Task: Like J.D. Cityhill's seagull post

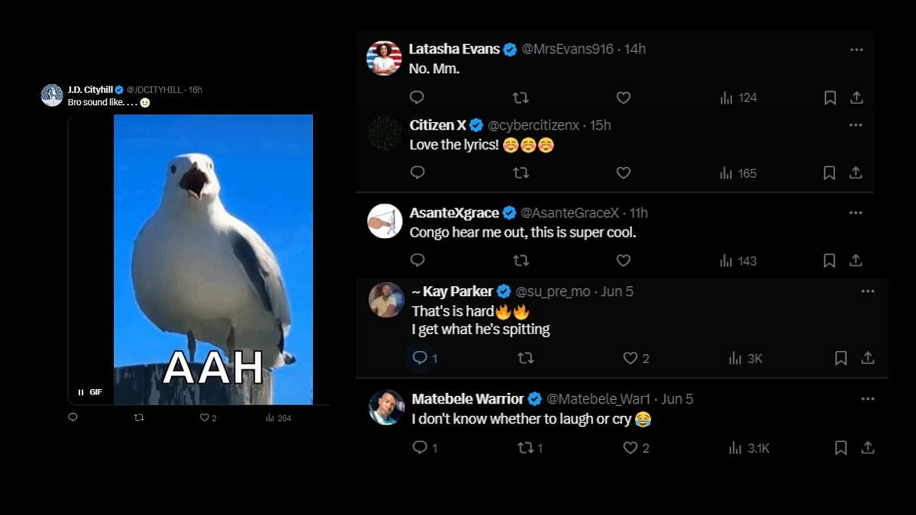Action: [204, 417]
